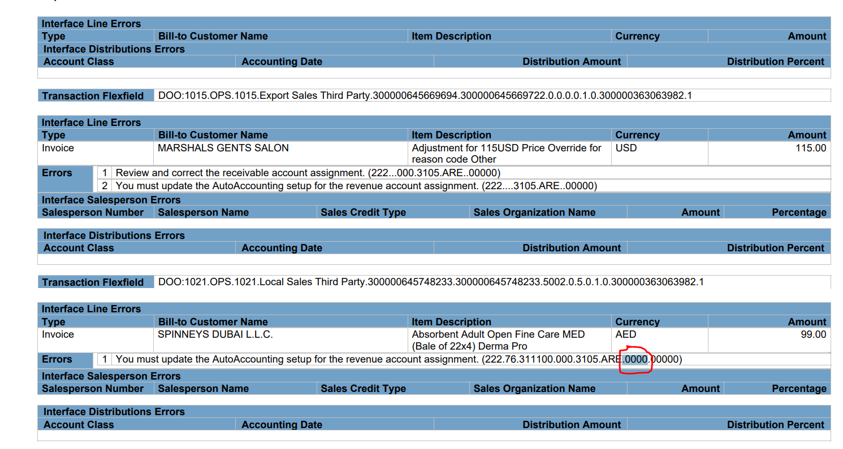Viewport: 843px width, 449px height.
Task: Click the Adjustment for 115USD Price Override description
Action: coord(507,154)
